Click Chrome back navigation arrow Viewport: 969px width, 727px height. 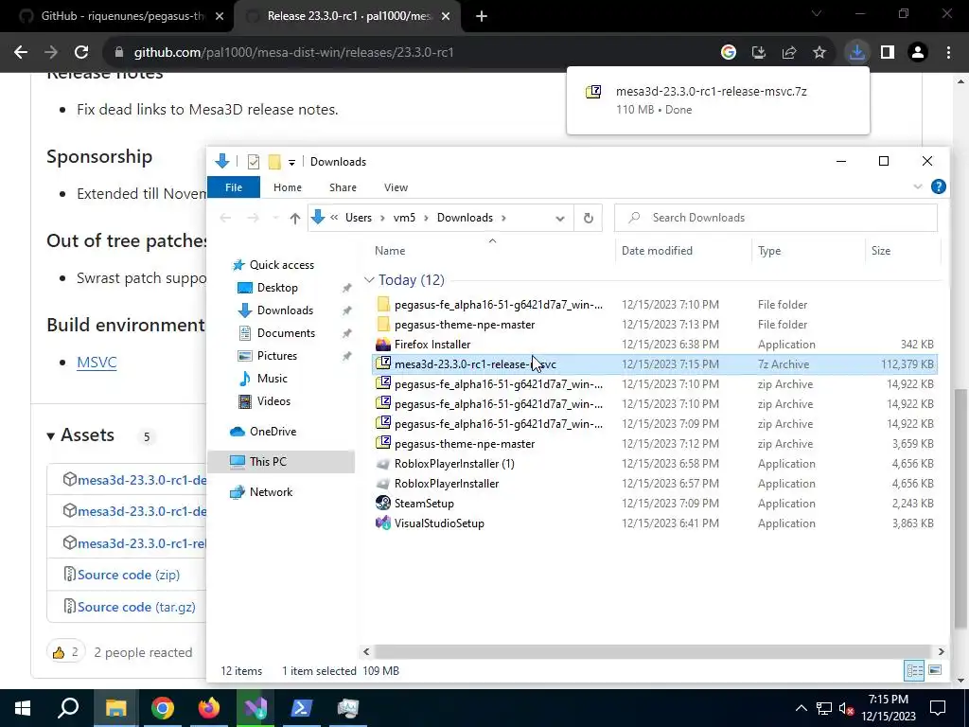(21, 53)
